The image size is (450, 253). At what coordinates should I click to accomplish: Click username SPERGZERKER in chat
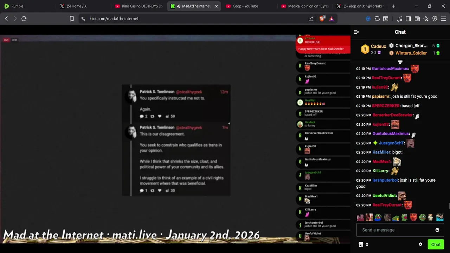(x=386, y=106)
